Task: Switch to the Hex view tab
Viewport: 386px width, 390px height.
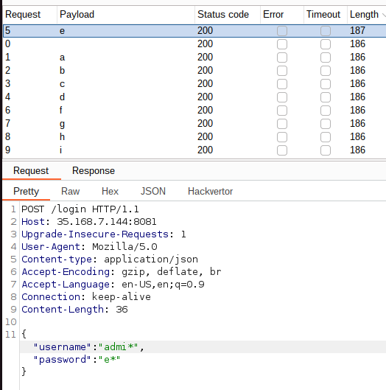Action: click(x=110, y=192)
